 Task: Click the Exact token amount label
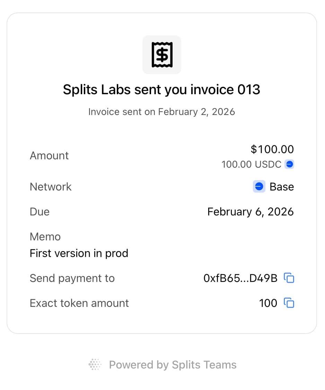(79, 303)
